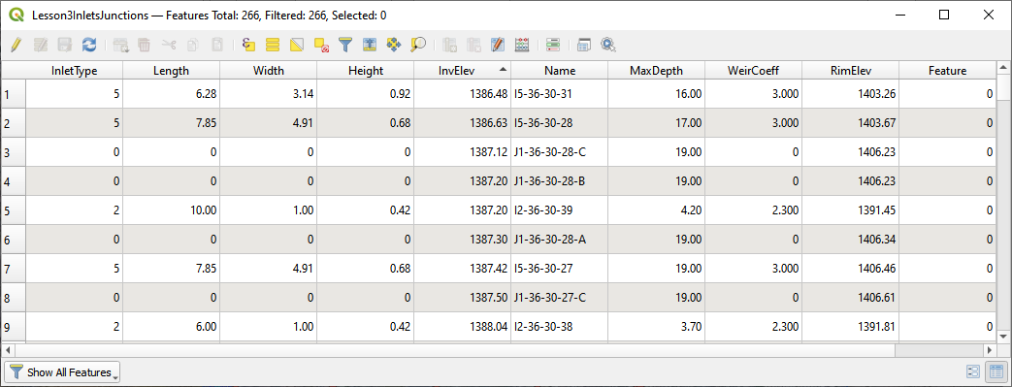Screen dimensions: 1012x387
Task: Delete selected features with the trash icon
Action: click(x=145, y=45)
